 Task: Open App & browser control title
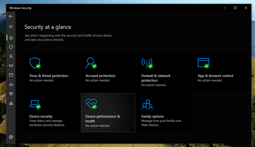tap(215, 76)
